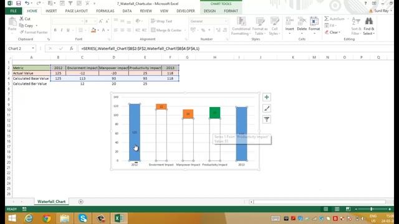399x224 pixels.
Task: Open Skype from the taskbar
Action: pos(83,218)
